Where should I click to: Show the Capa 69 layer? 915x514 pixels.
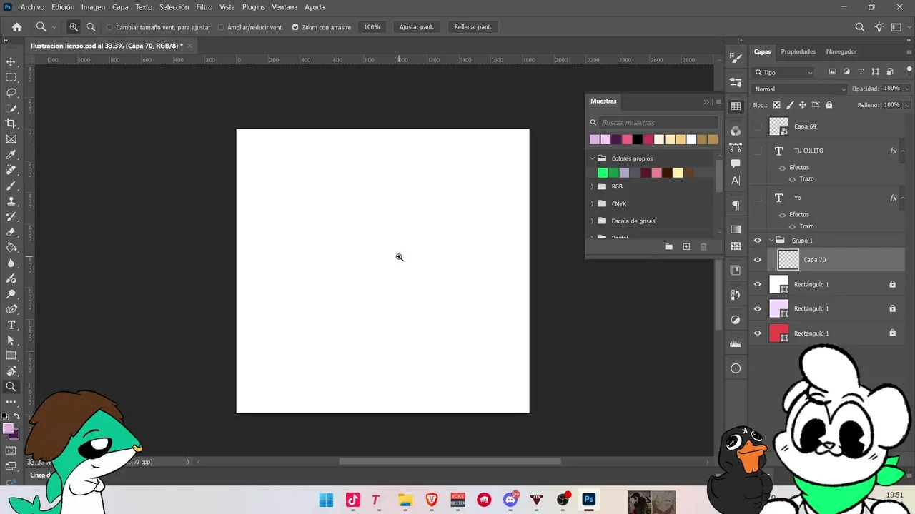coord(758,126)
